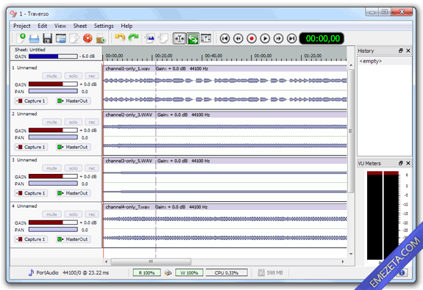Viewport: 423px width, 290px height.
Task: Click the rewind playback button
Action: pos(238,38)
